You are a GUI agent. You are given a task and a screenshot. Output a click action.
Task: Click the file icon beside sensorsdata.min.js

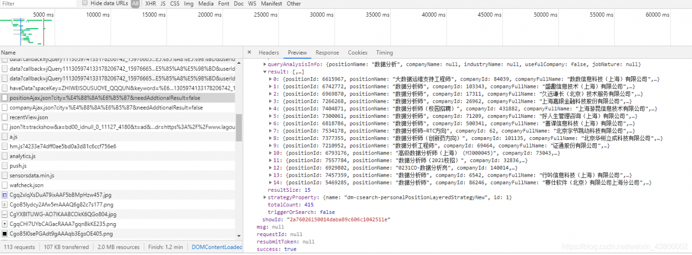(5, 176)
